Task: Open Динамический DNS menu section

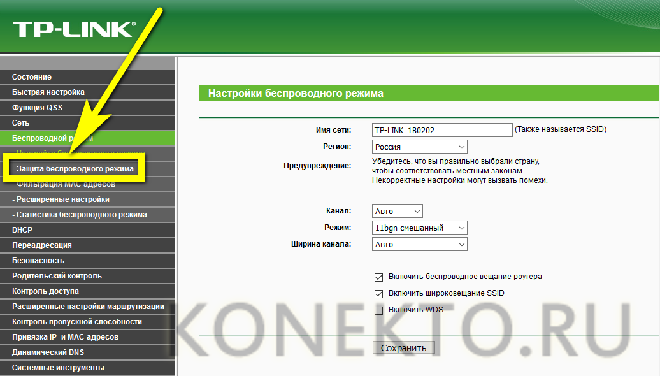Action: 87,352
